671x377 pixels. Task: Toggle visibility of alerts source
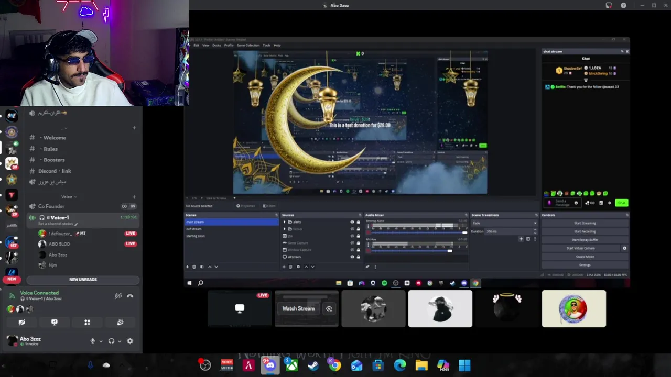[352, 222]
